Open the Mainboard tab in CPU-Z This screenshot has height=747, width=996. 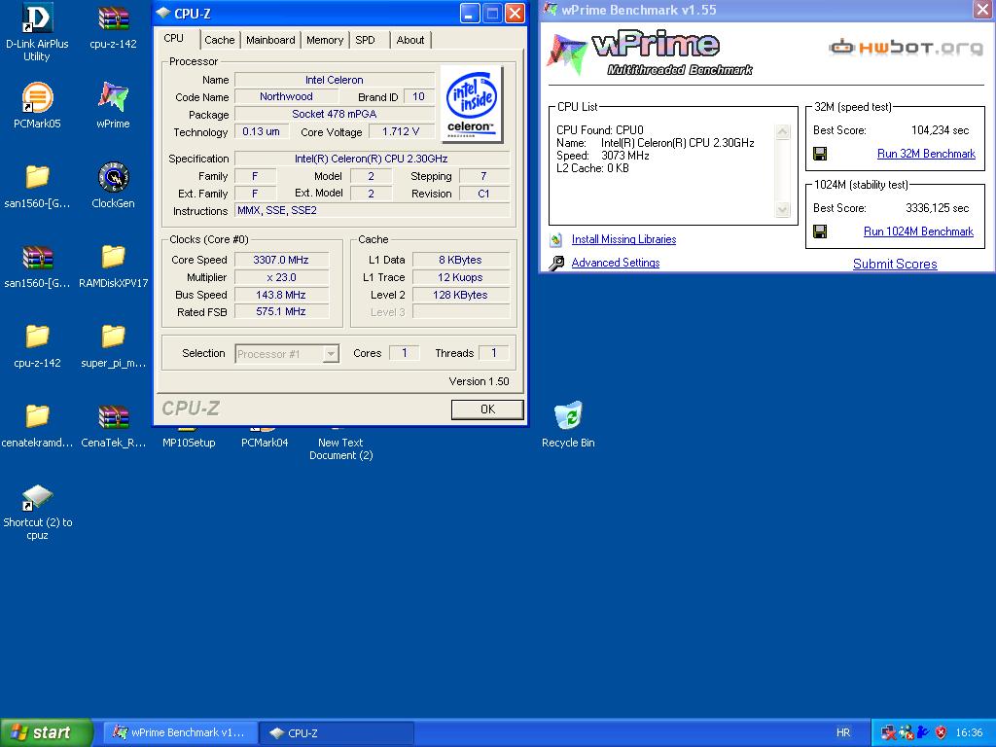point(270,40)
